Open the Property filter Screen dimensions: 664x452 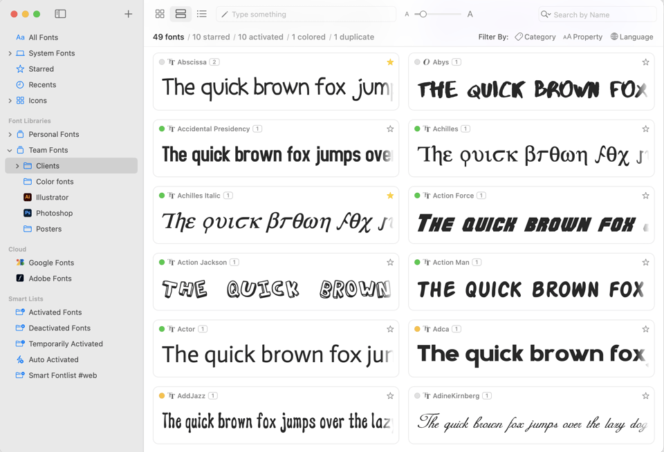(582, 37)
